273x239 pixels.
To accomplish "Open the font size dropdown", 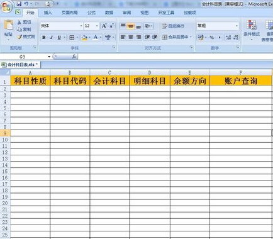I will point(97,26).
